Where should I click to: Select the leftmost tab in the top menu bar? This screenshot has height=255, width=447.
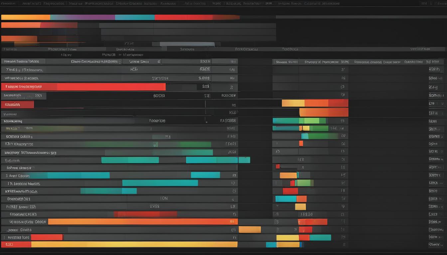pyautogui.click(x=8, y=4)
